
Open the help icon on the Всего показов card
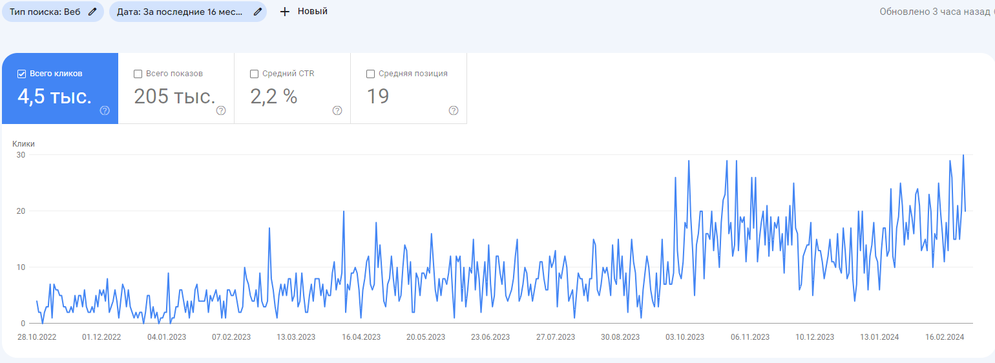(221, 110)
